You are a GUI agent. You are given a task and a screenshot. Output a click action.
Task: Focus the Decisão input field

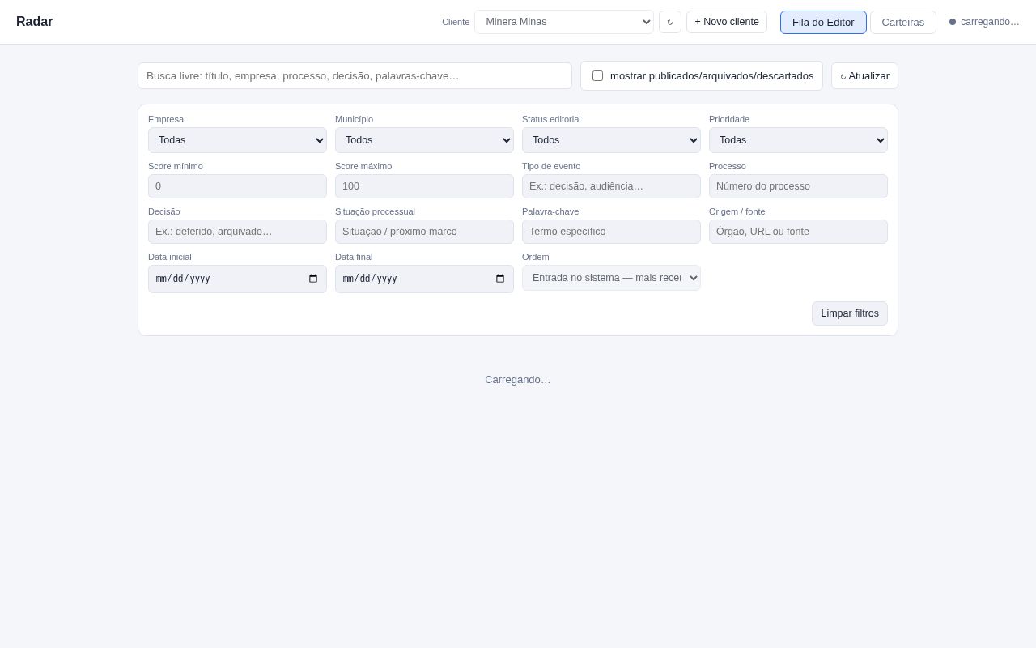coord(237,232)
